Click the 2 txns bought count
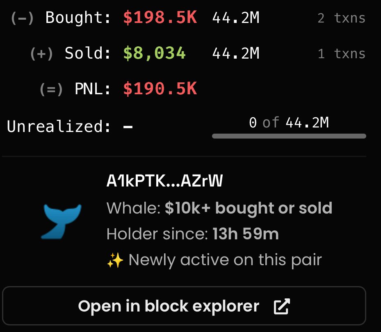381x332 pixels. click(341, 18)
